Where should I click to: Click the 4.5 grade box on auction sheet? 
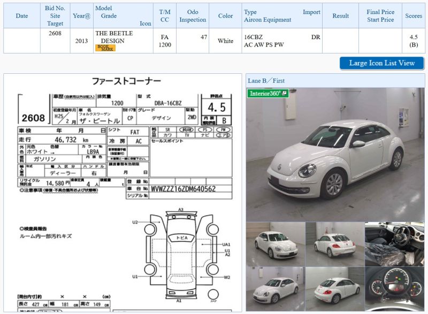217,107
